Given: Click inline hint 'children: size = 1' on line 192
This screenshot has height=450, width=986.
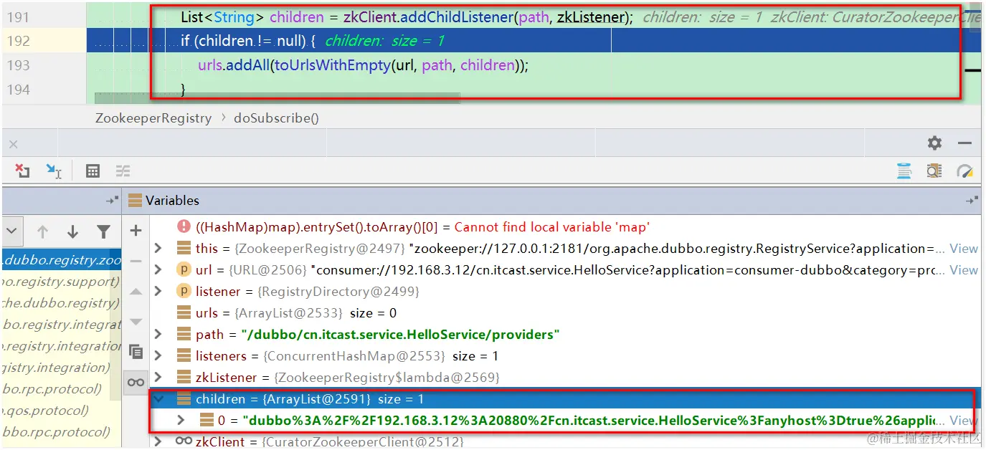Looking at the screenshot, I should point(385,41).
